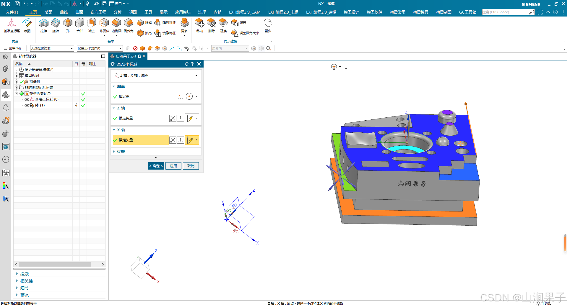Screen dimensions: 567x307
Task: Click the 偏置 offset region tool
Action: 239,23
